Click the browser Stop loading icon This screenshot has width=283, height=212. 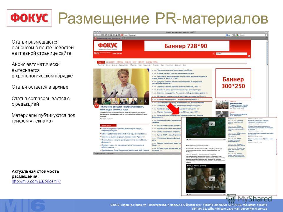click(x=111, y=35)
